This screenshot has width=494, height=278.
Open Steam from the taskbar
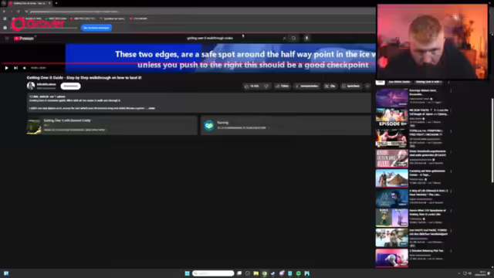pyautogui.click(x=272, y=273)
